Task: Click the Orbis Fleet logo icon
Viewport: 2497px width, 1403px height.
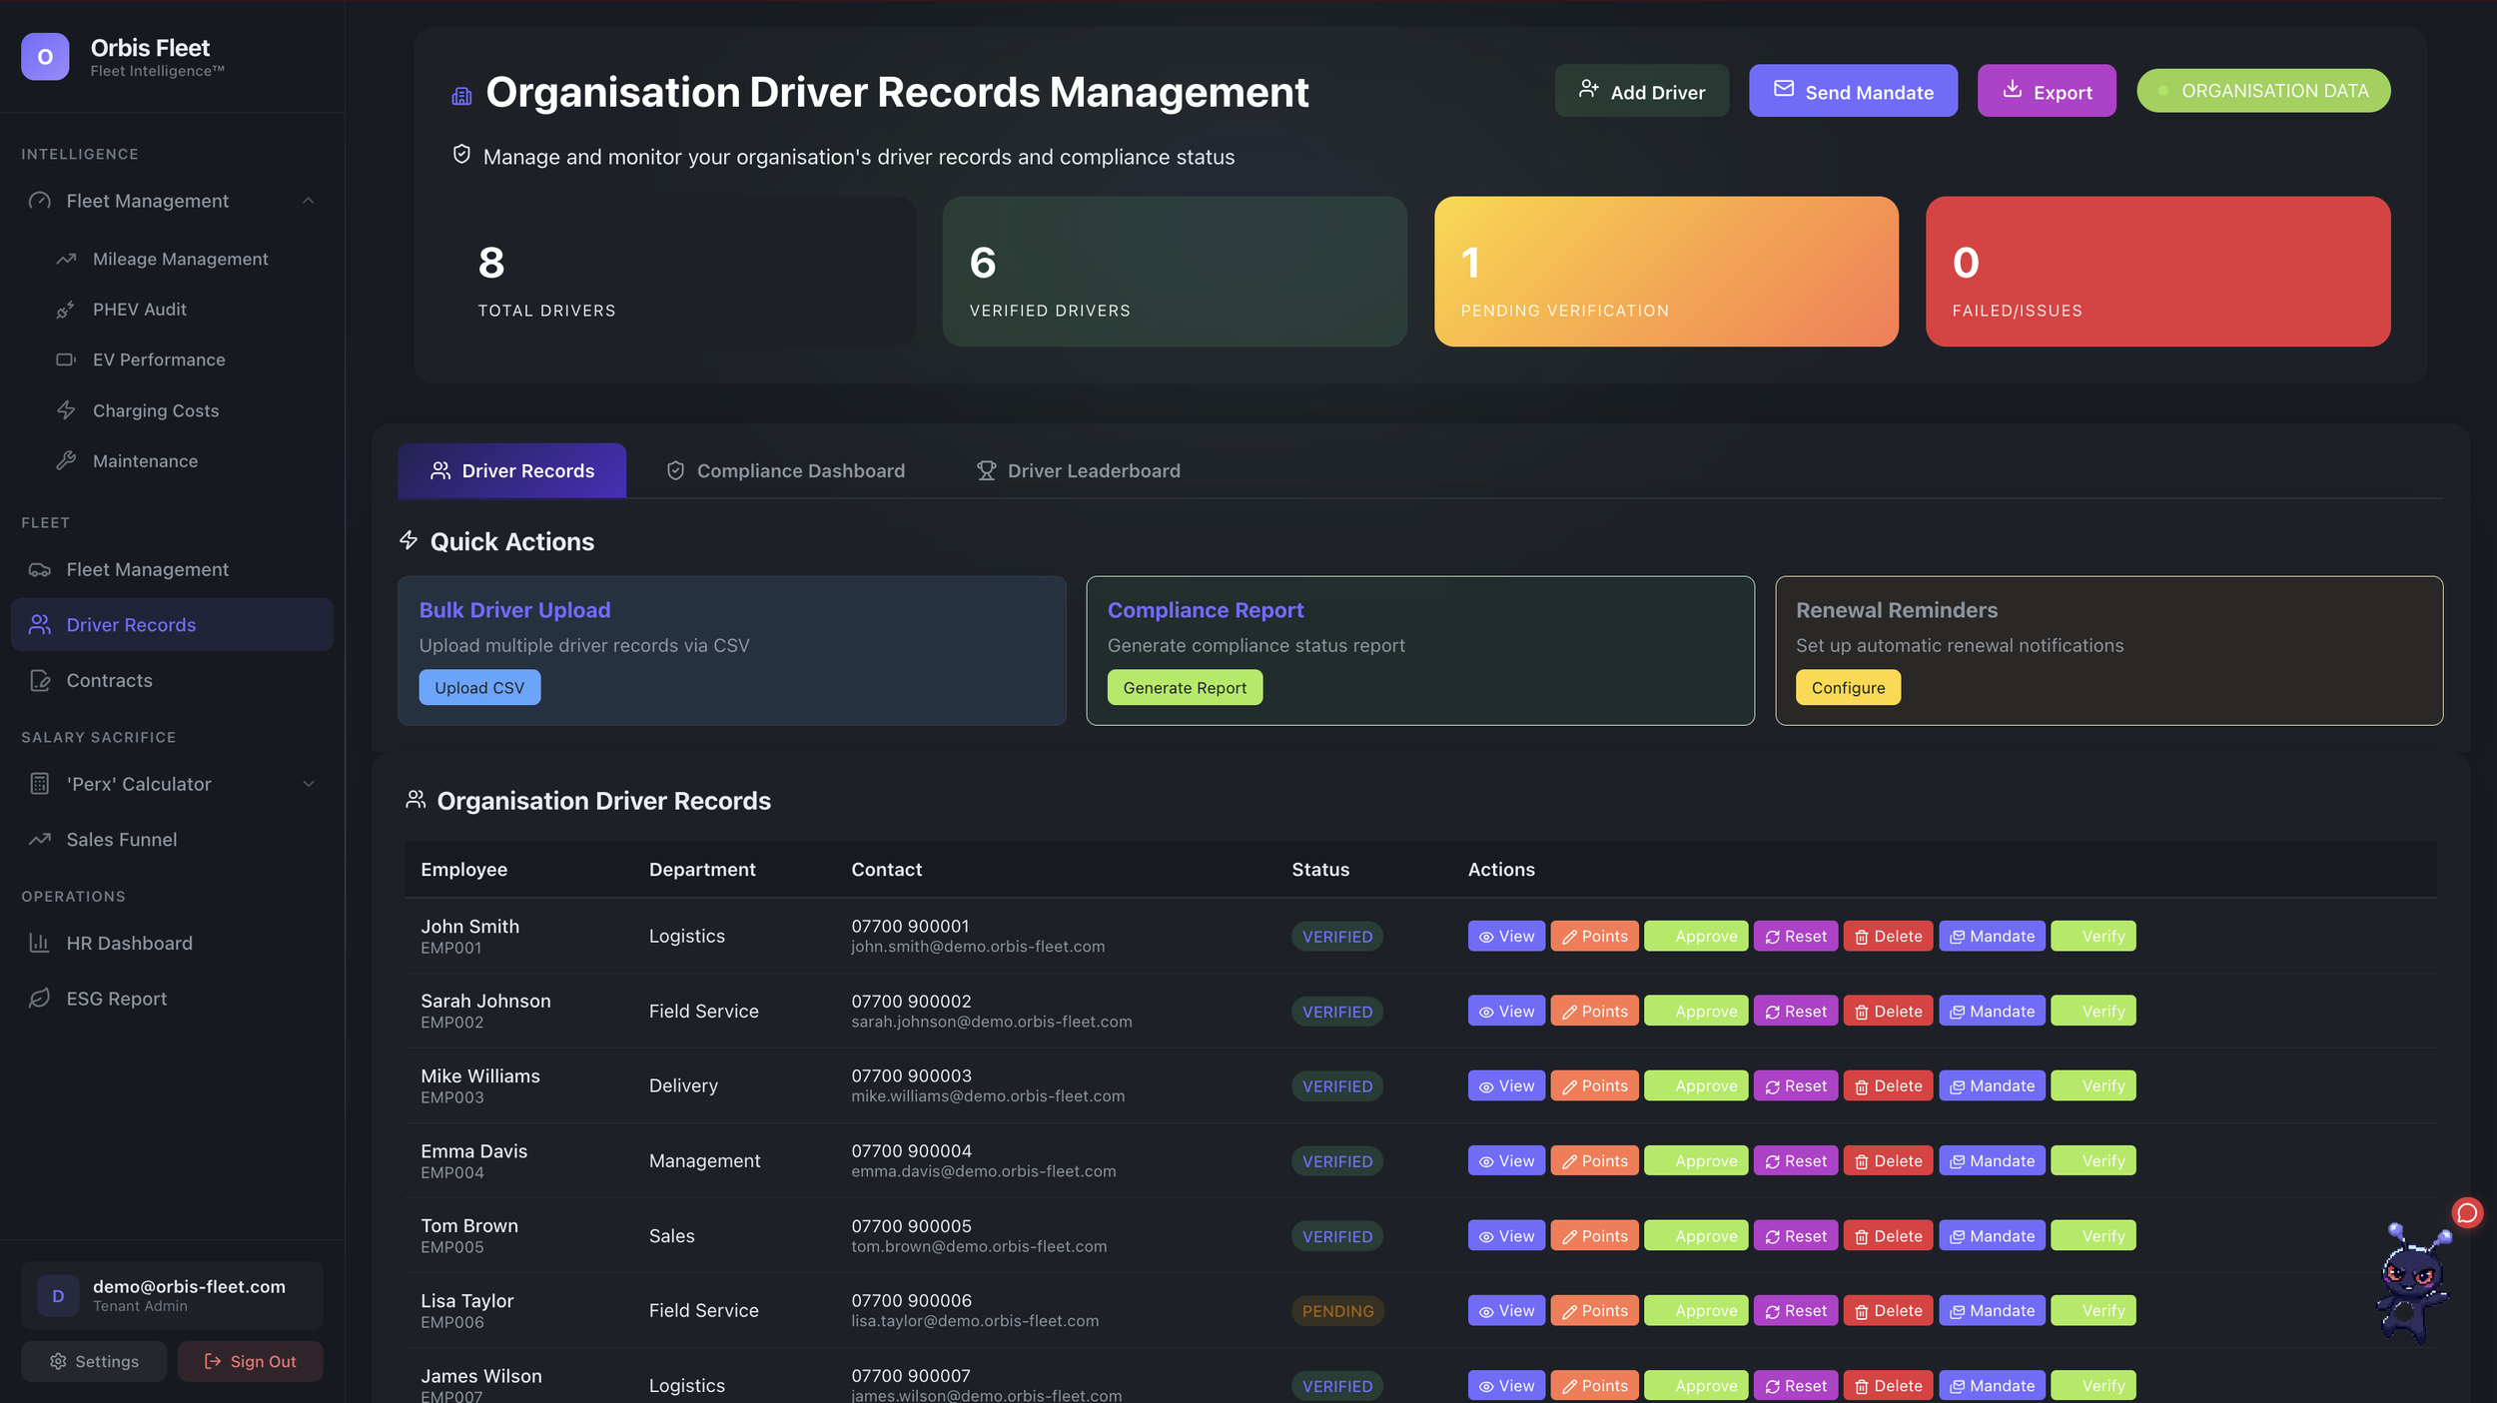Action: tap(45, 57)
